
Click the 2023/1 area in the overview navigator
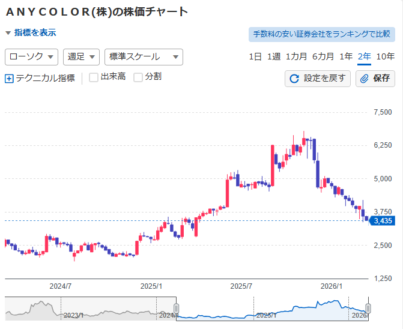(x=72, y=315)
